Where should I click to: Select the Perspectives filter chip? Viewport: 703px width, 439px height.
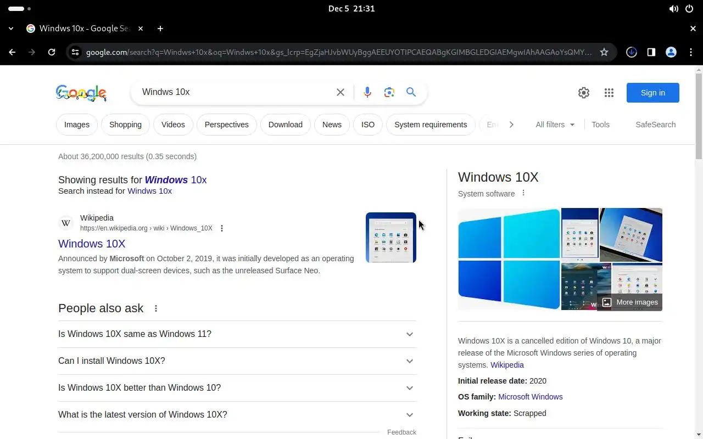point(226,125)
